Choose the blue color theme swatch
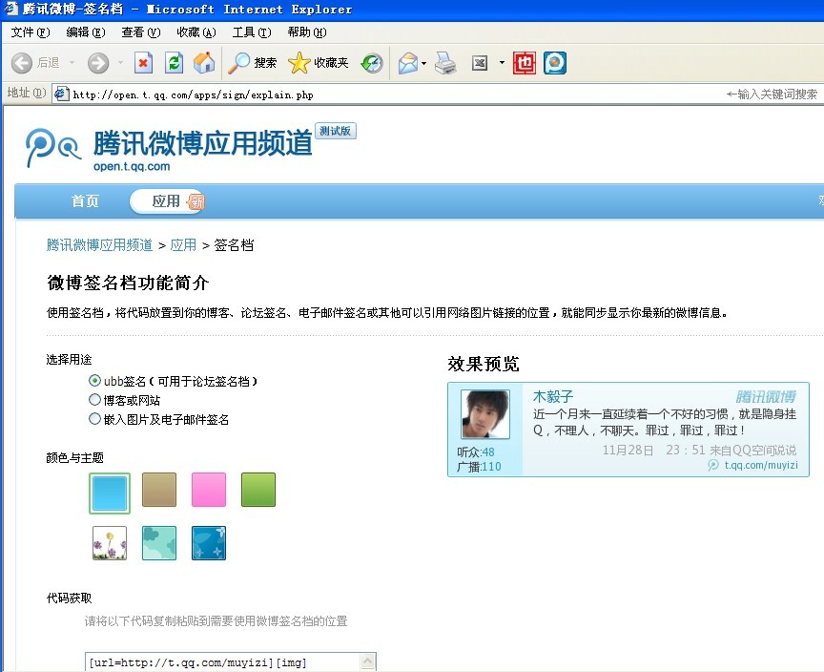The image size is (824, 672). (x=110, y=493)
